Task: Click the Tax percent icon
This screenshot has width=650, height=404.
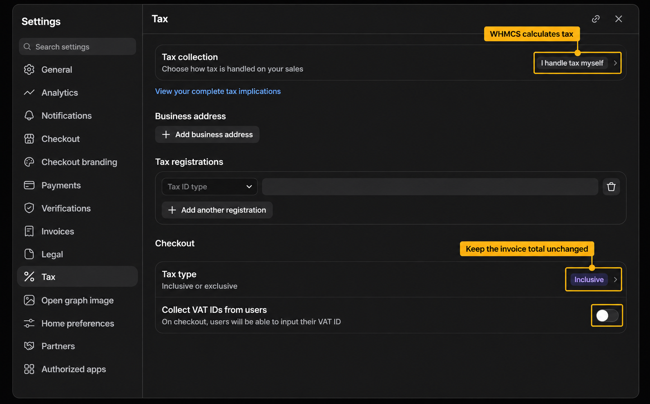Action: tap(29, 277)
